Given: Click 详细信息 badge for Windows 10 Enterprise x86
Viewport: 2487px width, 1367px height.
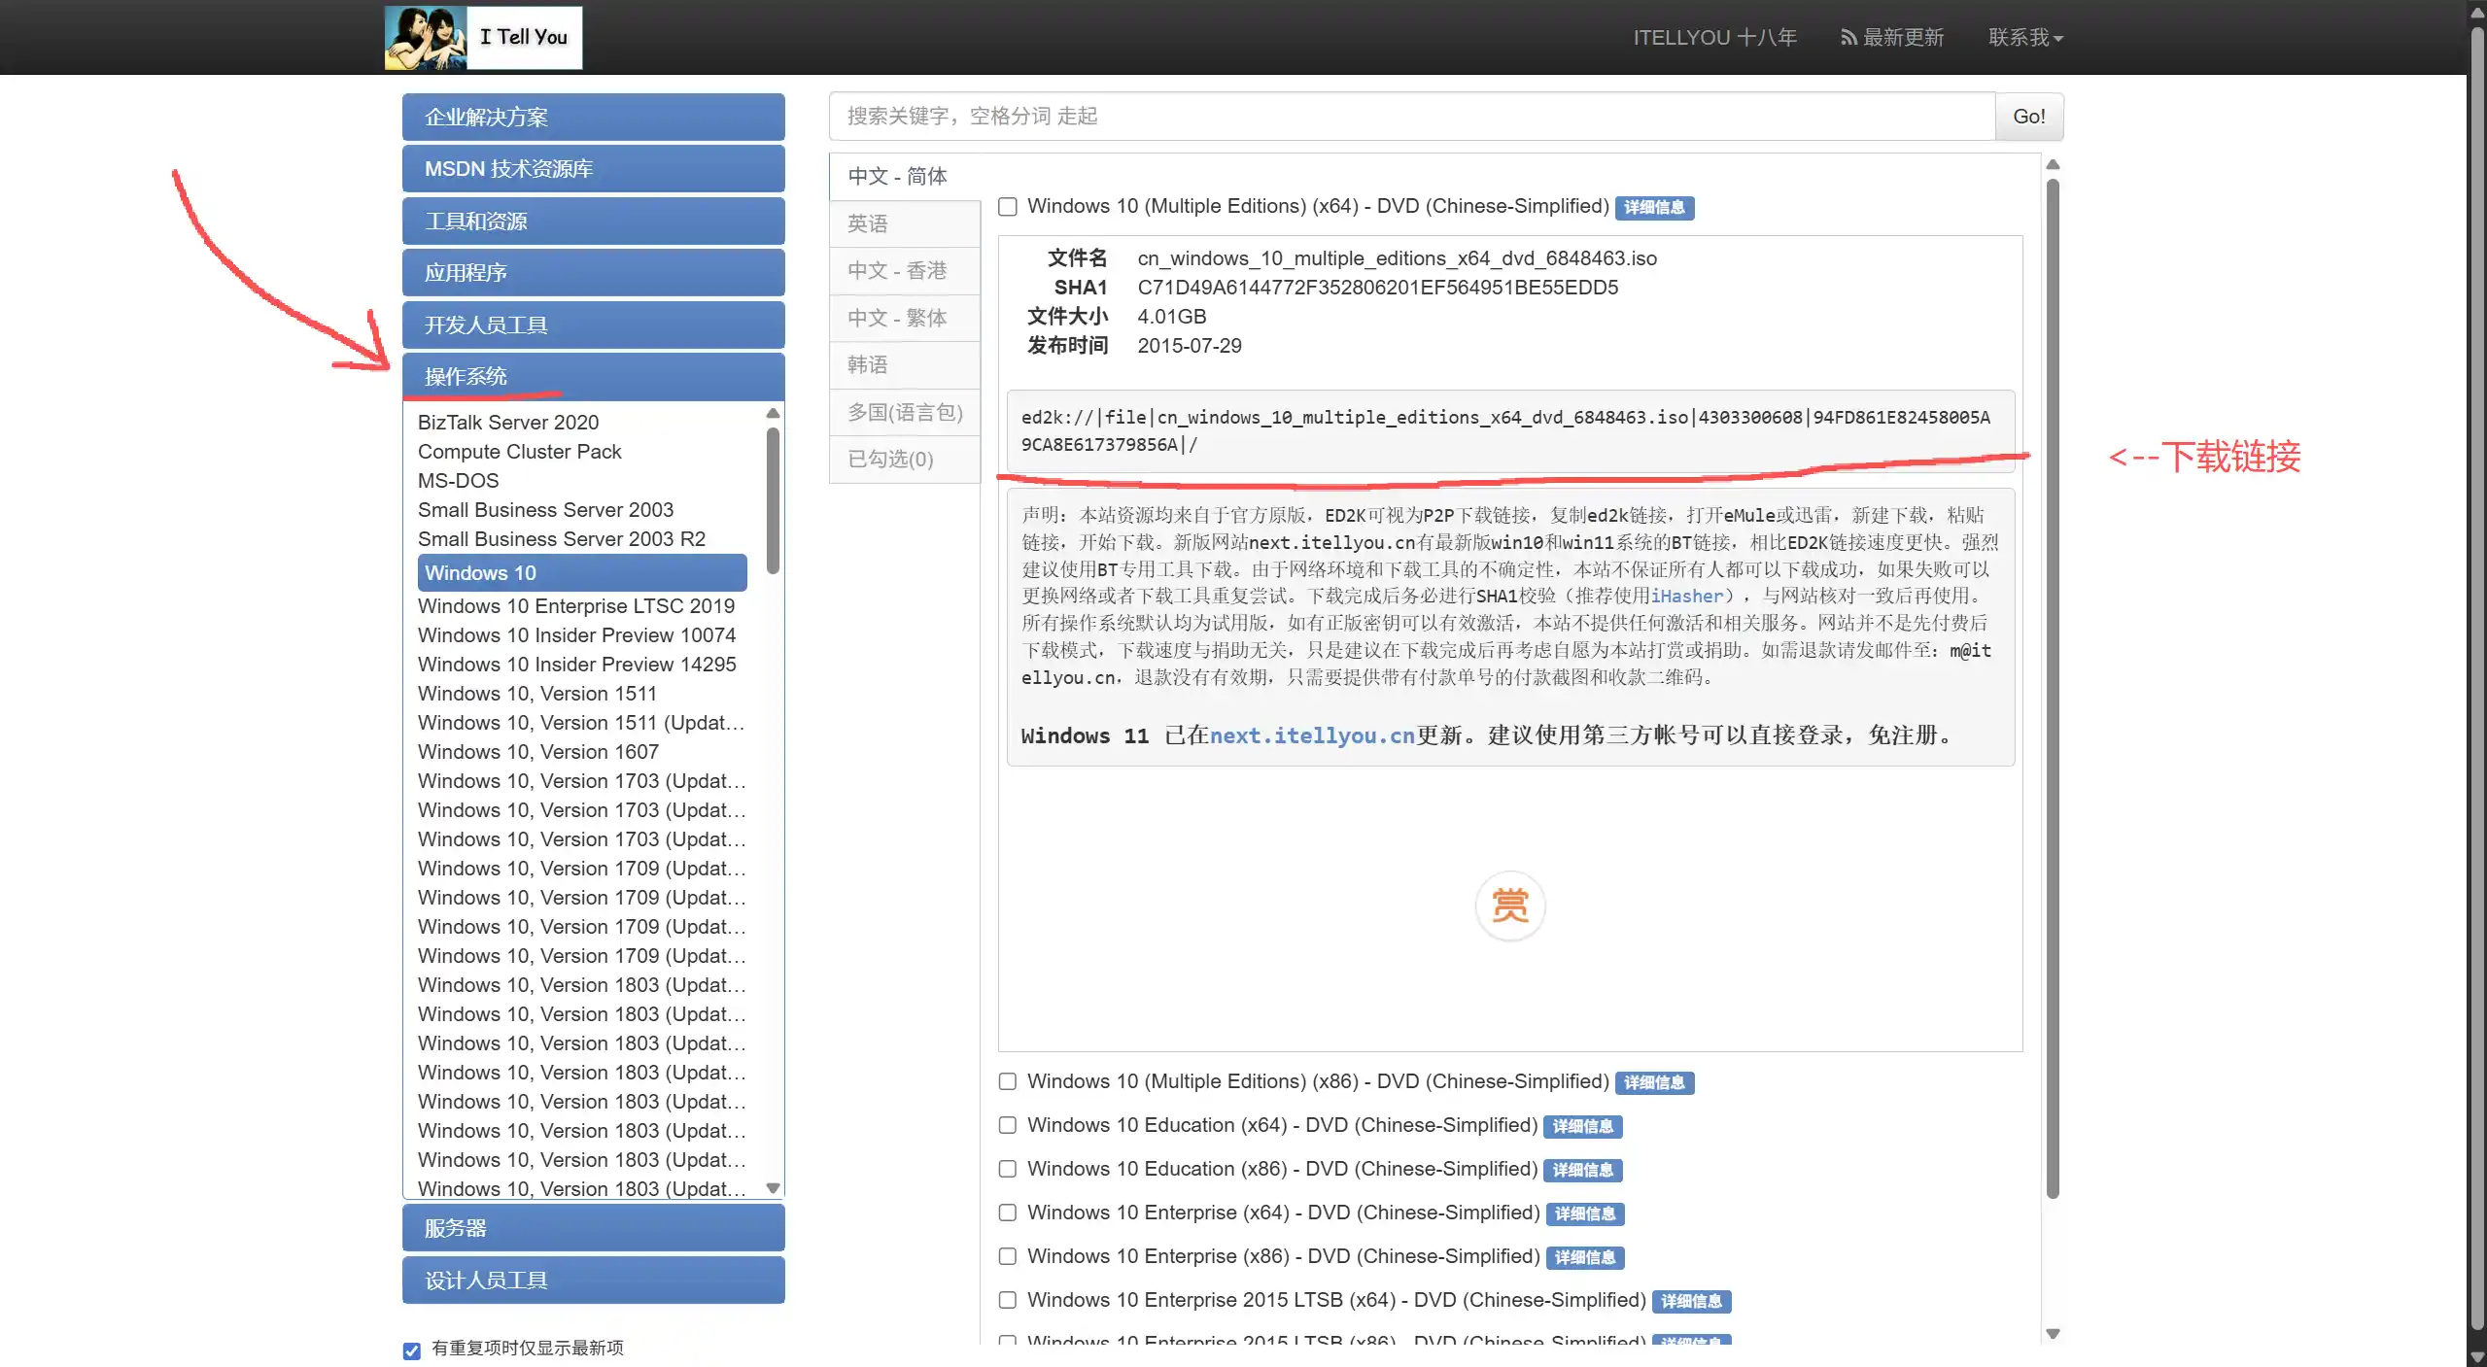Looking at the screenshot, I should [1584, 1257].
